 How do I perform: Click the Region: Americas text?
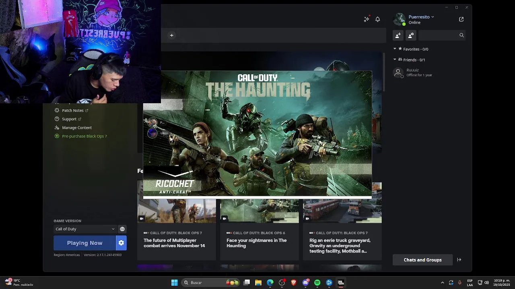(x=67, y=255)
